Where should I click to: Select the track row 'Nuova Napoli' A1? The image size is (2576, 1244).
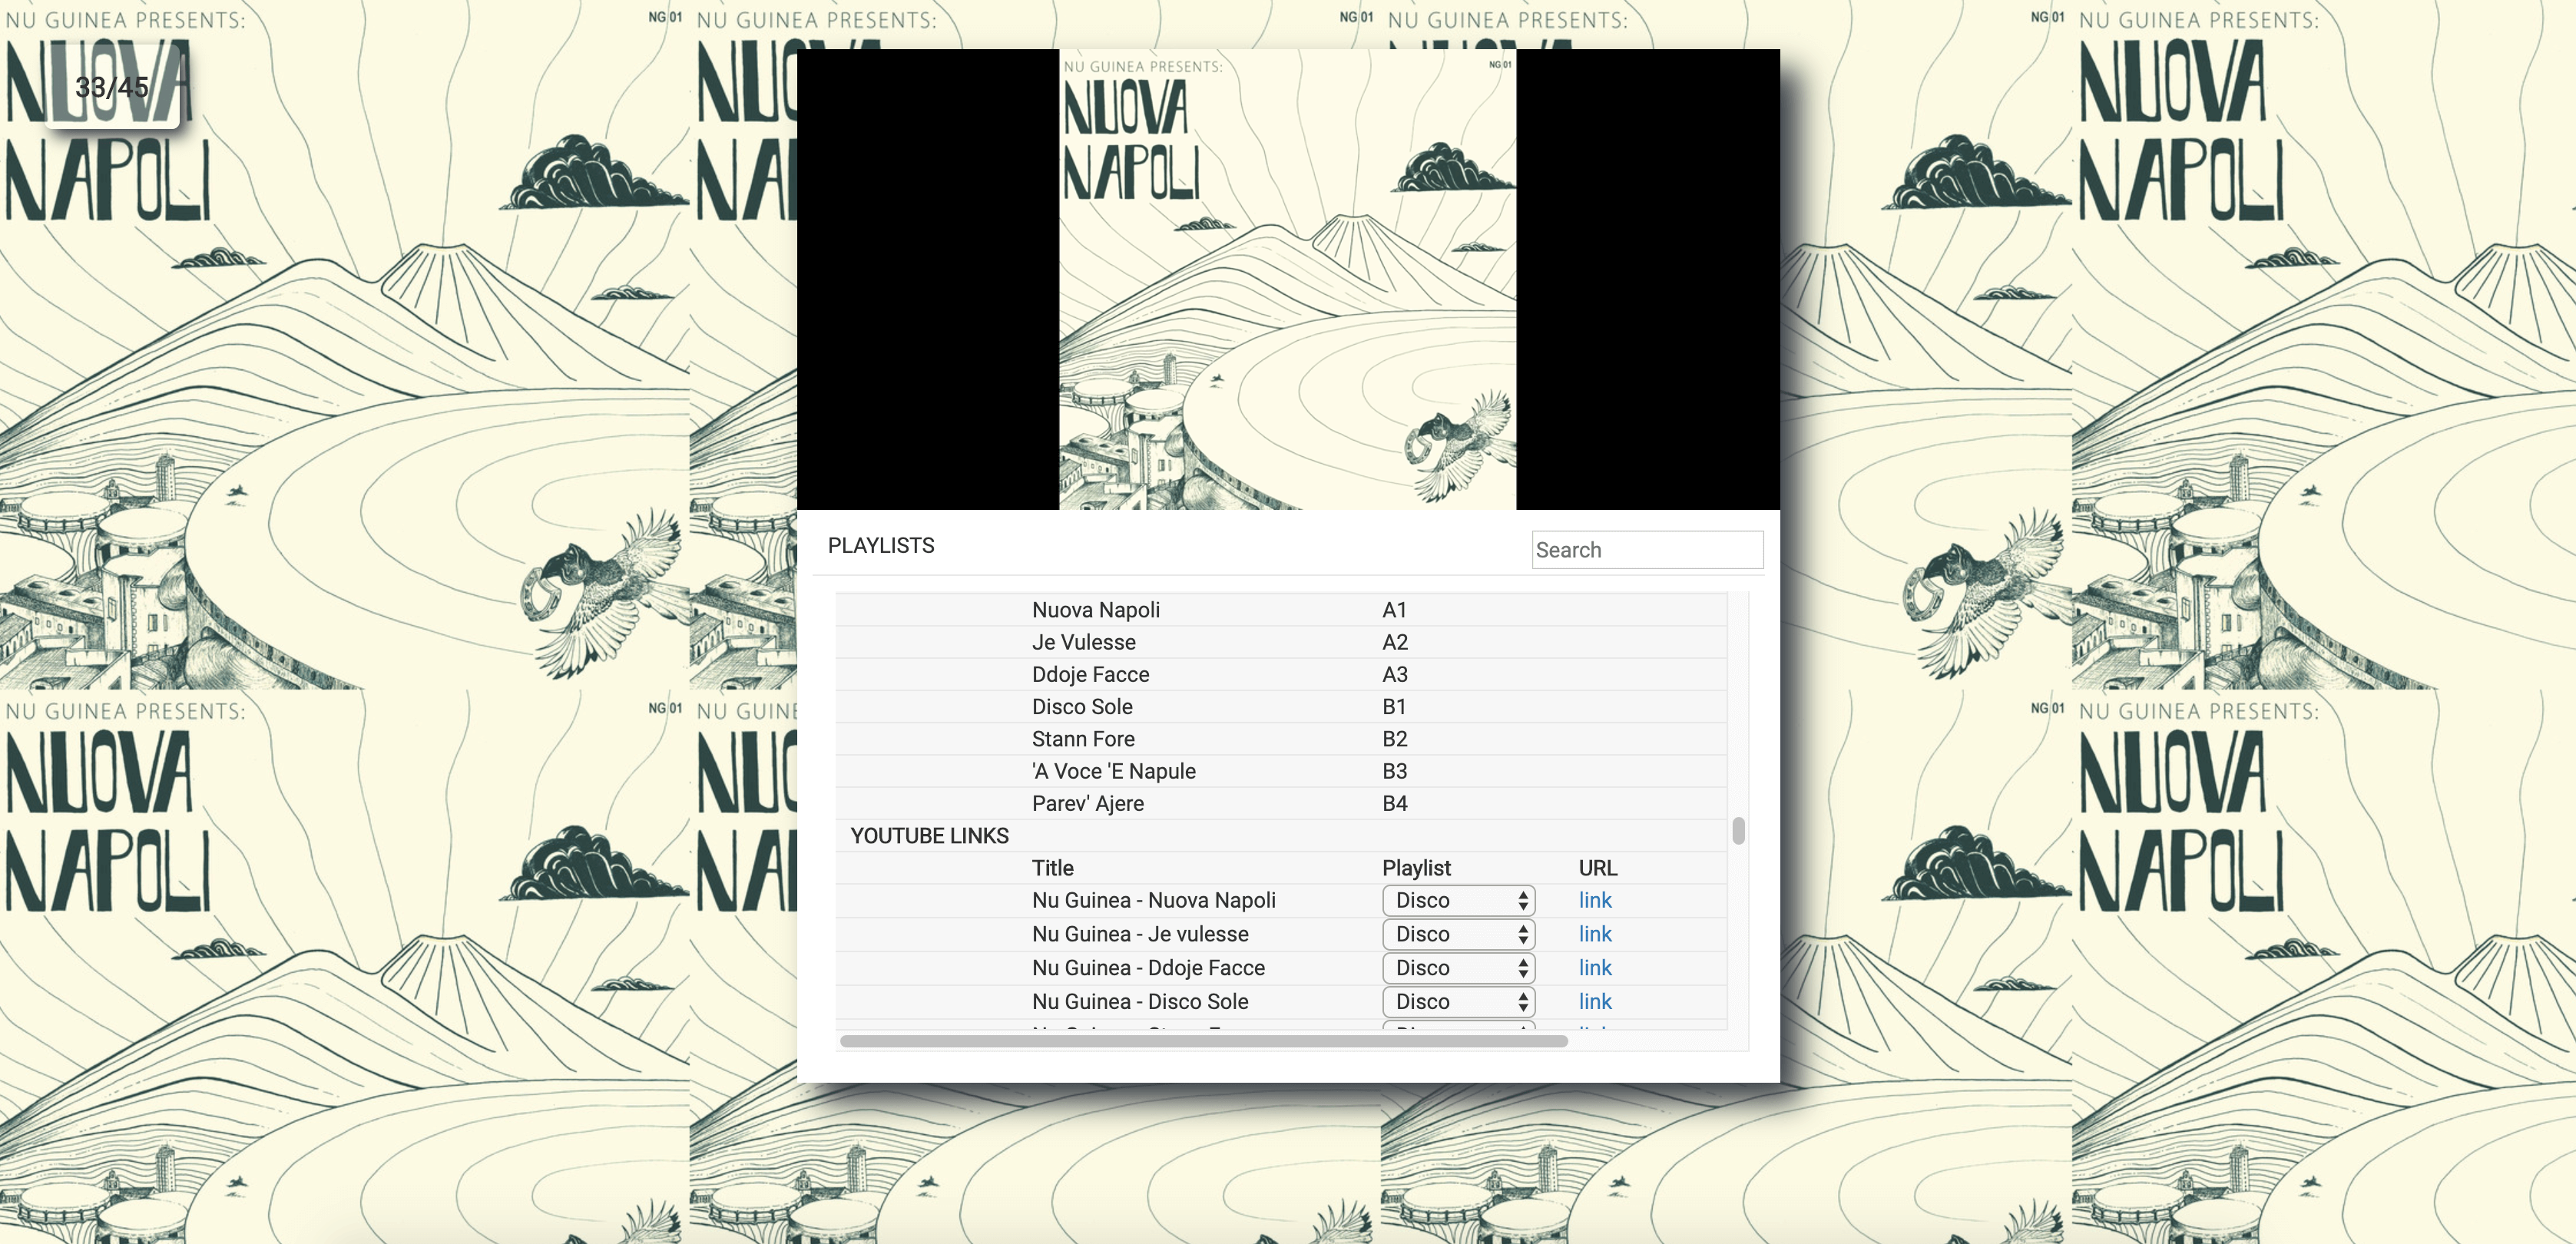point(1281,610)
